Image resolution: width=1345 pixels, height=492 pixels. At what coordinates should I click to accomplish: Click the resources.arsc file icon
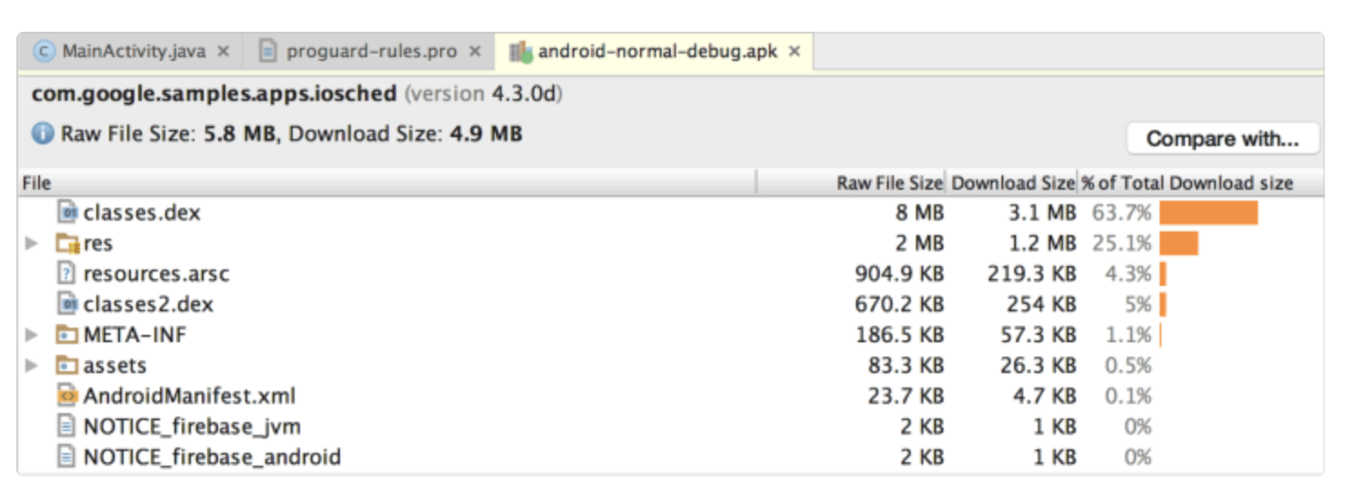(68, 273)
